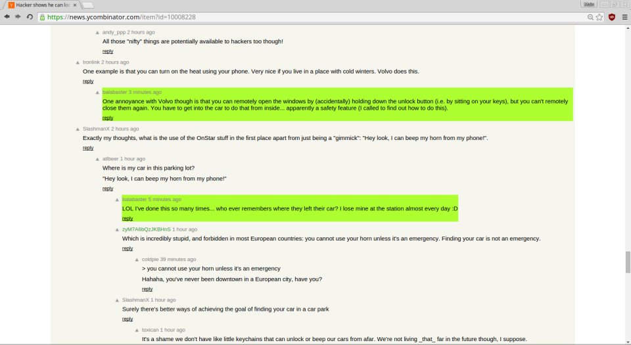Open atlbeer user profile
Screen dimensions: 631x345
[x=110, y=159]
